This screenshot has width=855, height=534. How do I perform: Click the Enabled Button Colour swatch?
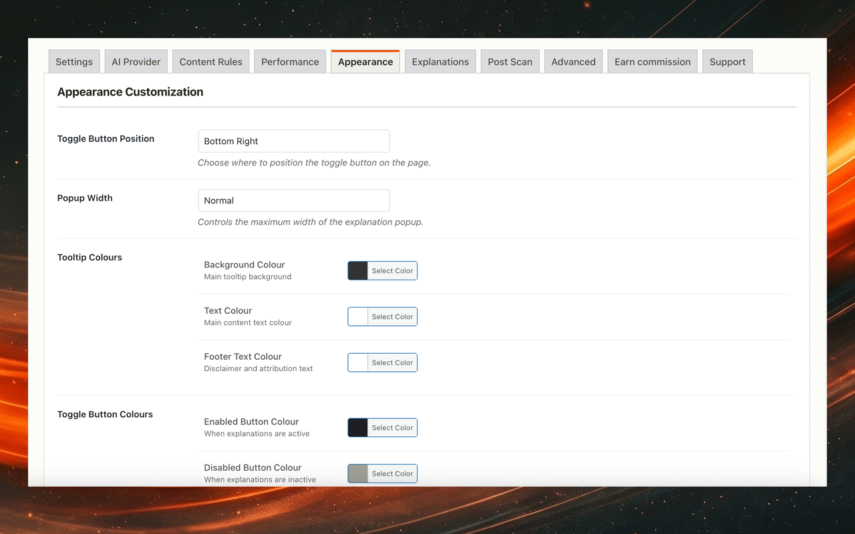pos(358,427)
